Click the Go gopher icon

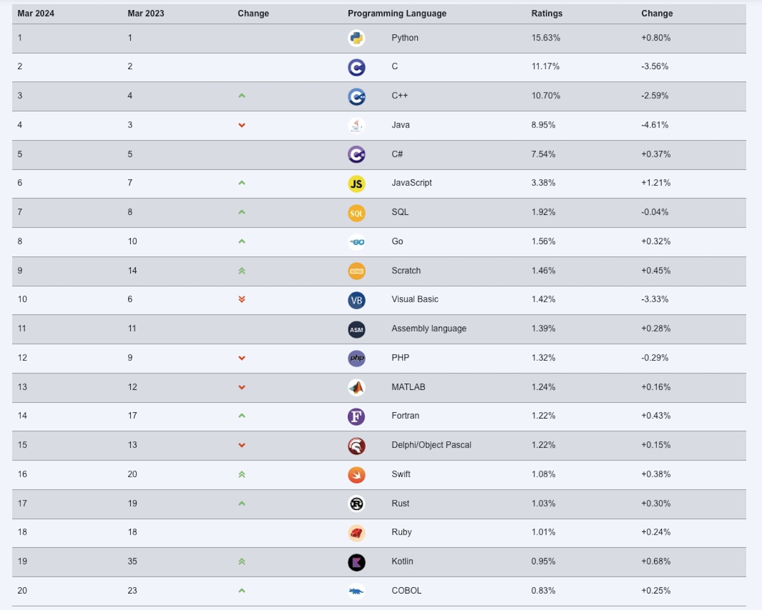pyautogui.click(x=356, y=242)
